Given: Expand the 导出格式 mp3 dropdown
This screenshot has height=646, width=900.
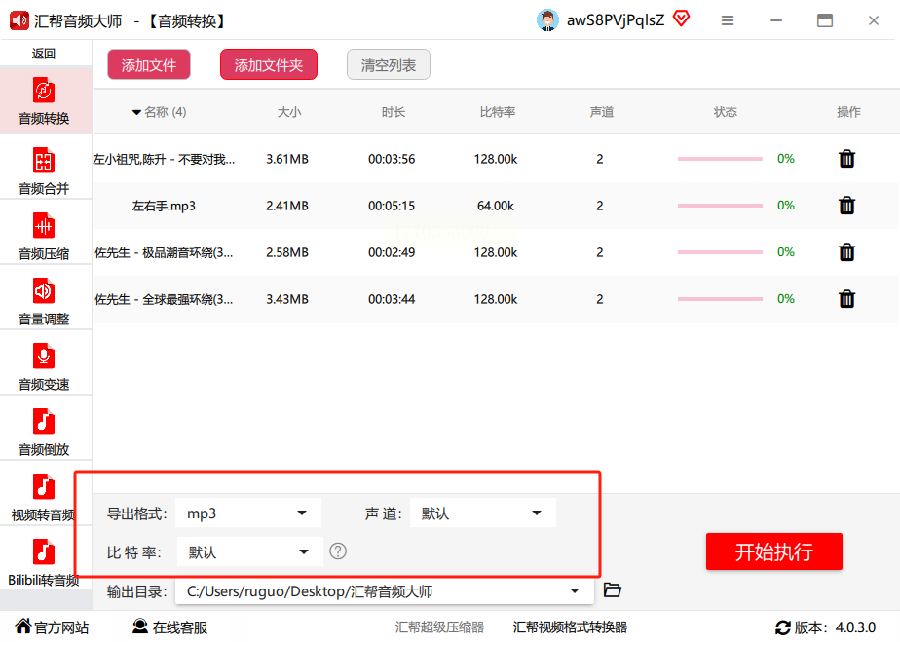Looking at the screenshot, I should pos(248,513).
